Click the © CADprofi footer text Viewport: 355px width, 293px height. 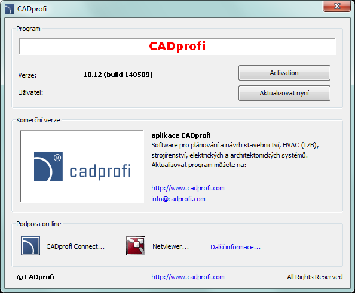coord(35,277)
